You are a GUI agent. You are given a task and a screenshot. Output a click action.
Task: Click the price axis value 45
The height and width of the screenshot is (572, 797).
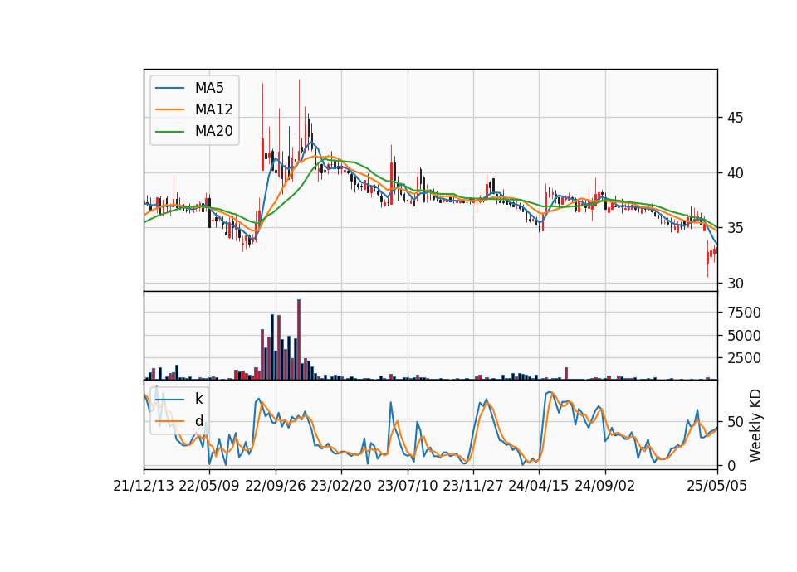coord(735,118)
